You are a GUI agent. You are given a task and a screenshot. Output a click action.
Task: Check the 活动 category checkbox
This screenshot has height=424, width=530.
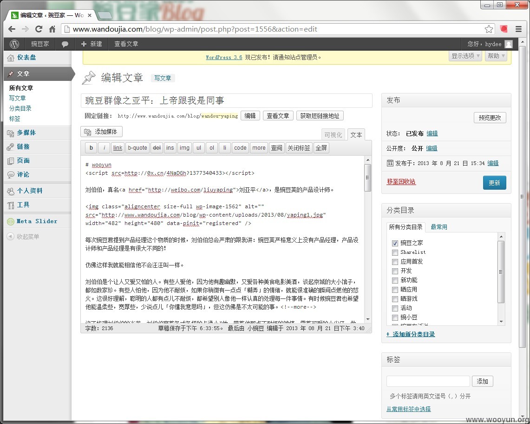pos(395,308)
